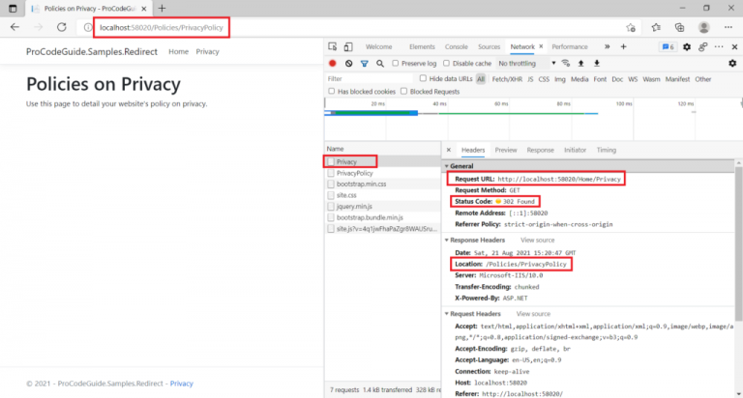Image resolution: width=743 pixels, height=398 pixels.
Task: Click the Filter text input field
Action: 368,79
